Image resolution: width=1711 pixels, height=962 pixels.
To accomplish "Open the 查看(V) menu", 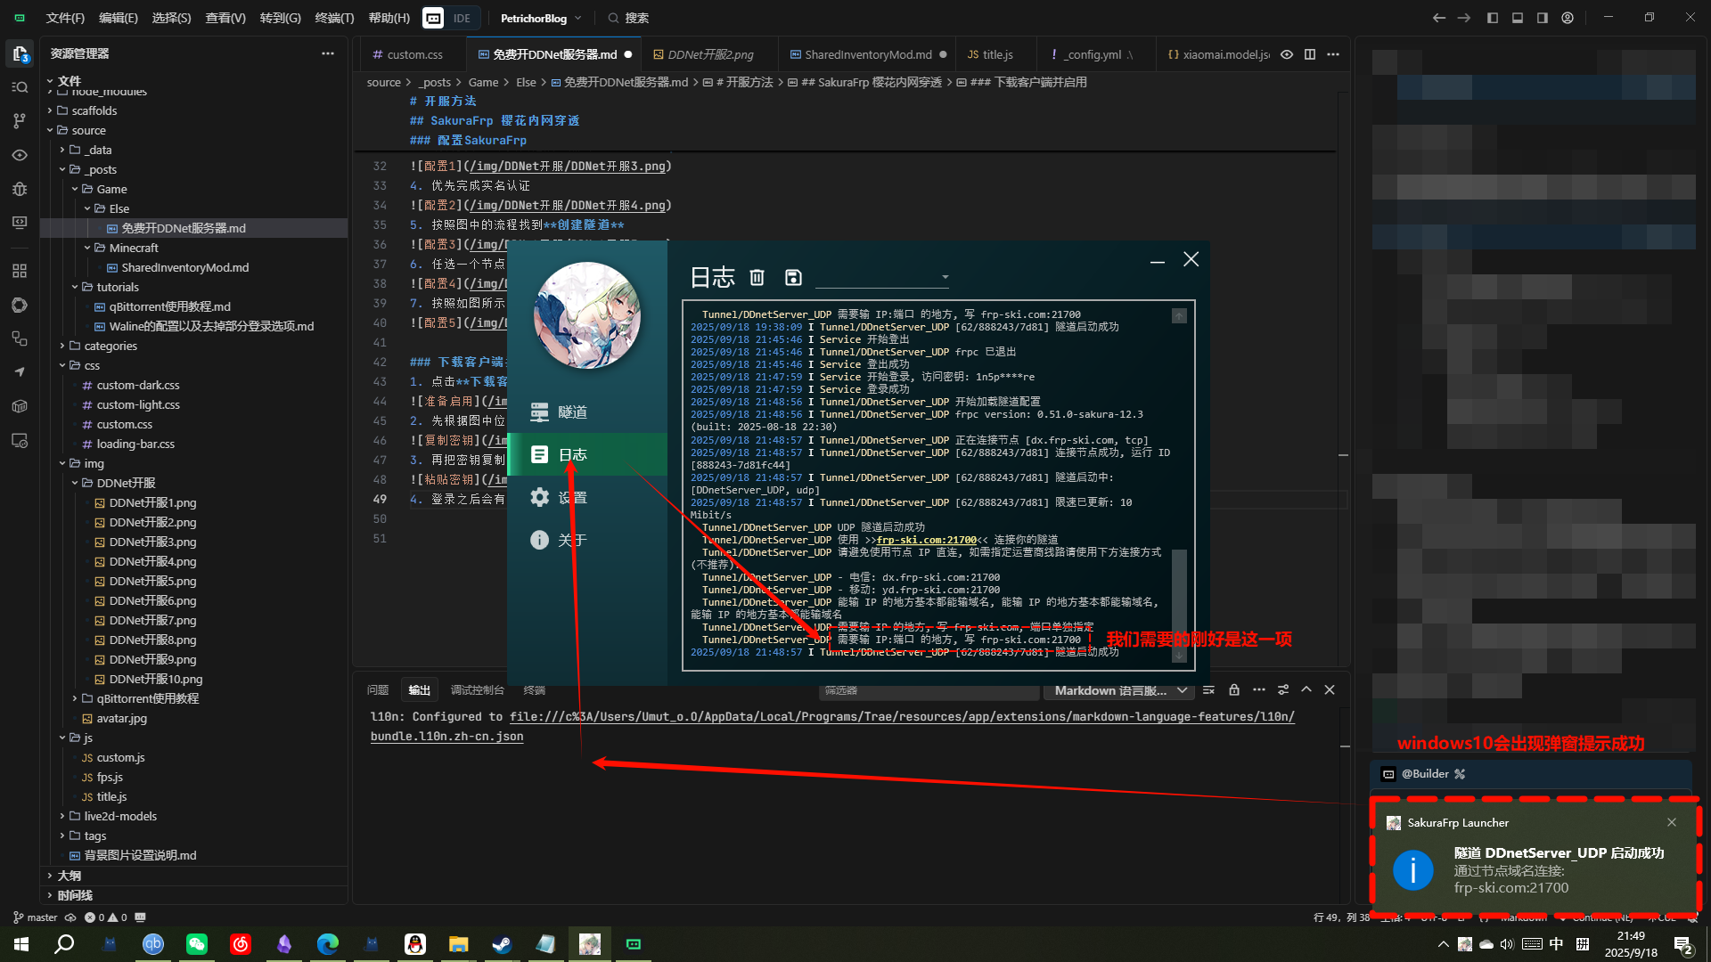I will [225, 18].
